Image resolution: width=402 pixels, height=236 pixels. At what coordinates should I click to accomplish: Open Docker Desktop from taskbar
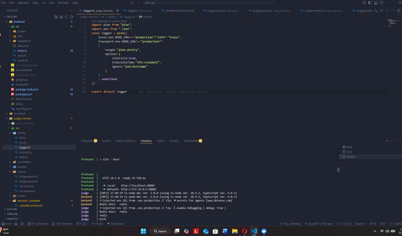(x=264, y=231)
